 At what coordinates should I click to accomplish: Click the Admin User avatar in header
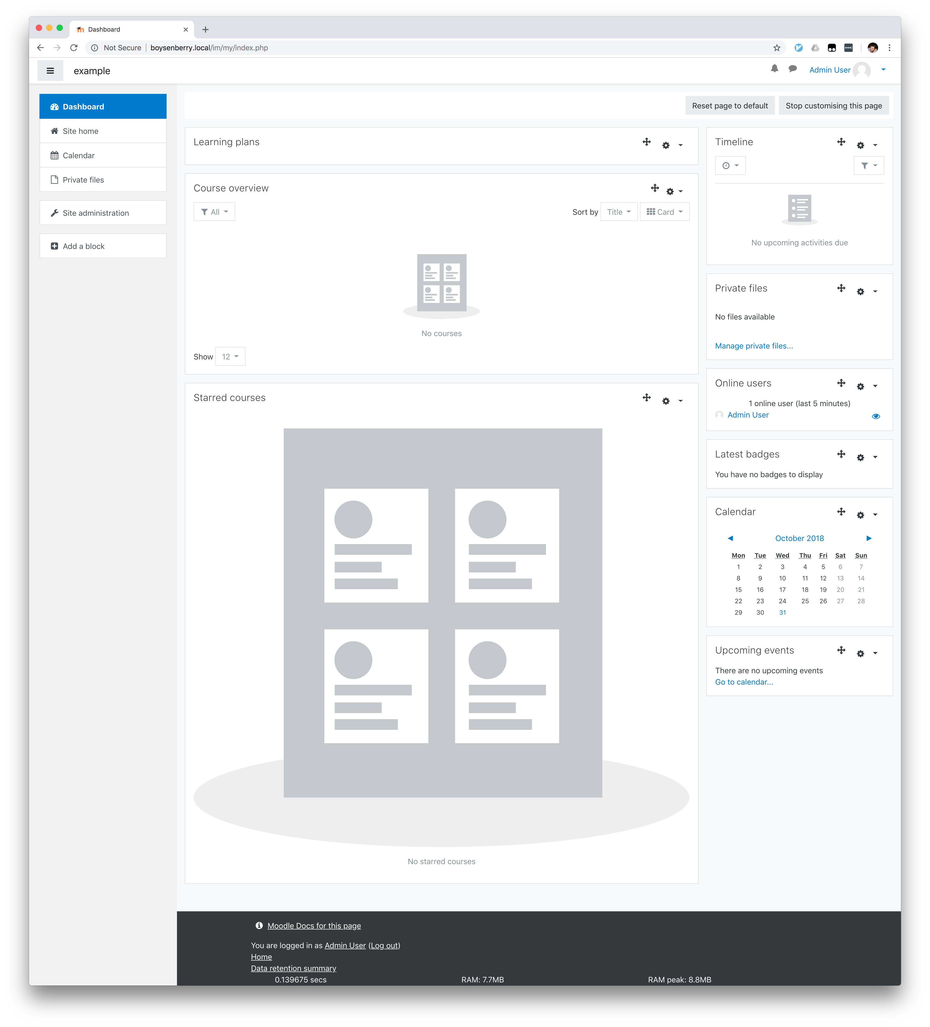click(861, 70)
